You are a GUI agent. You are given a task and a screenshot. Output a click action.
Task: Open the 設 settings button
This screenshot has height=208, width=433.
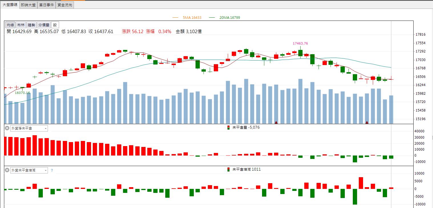[x=55, y=25]
